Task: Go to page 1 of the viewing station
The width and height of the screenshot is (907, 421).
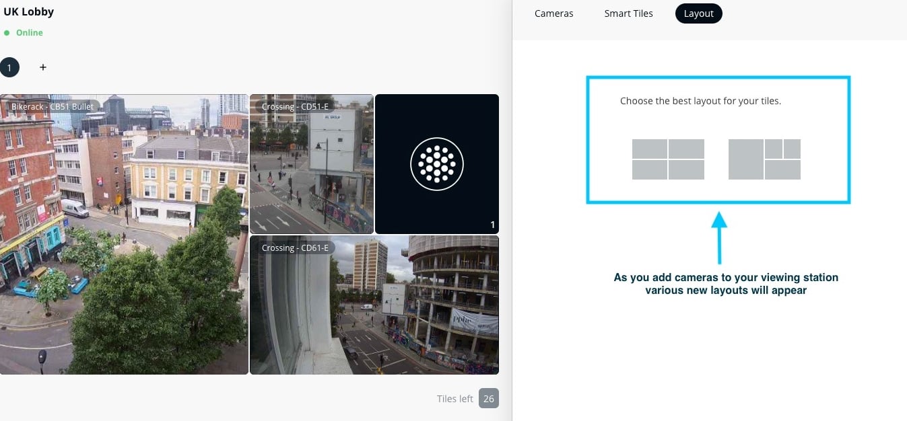Action: coord(9,67)
